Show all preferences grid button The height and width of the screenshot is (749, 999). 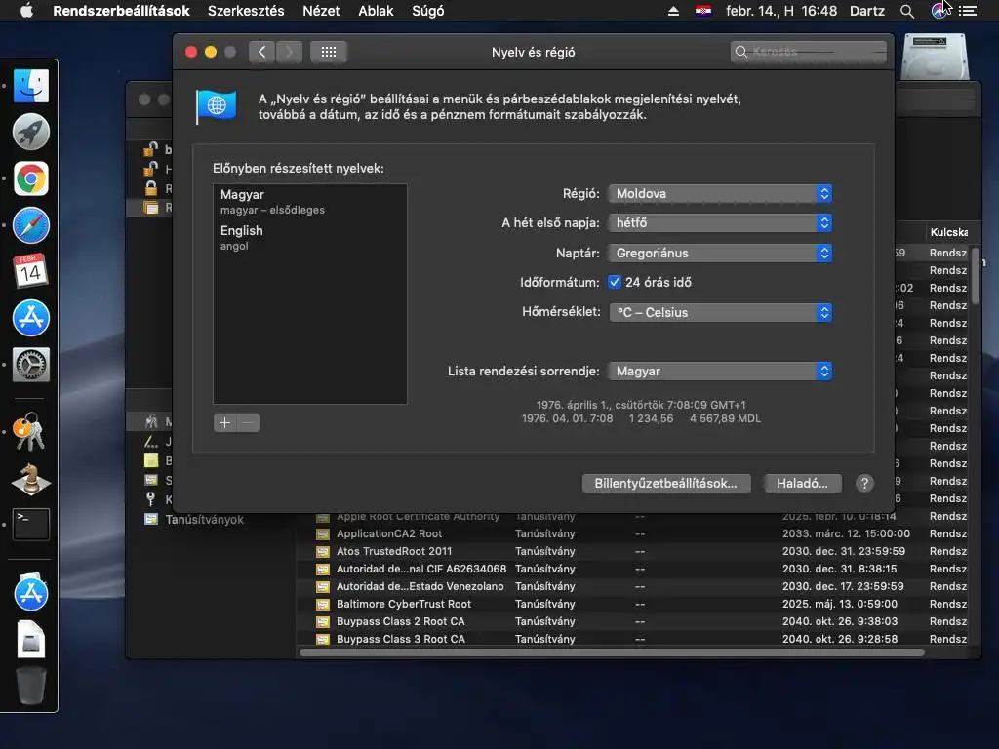click(x=328, y=52)
